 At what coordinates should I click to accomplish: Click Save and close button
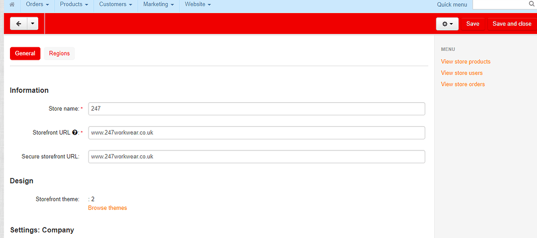point(511,24)
